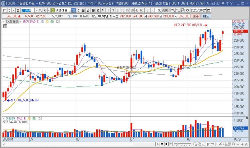This screenshot has height=148, width=250.
Task: Toggle the 전 button in toolbar
Action: pos(18,10)
